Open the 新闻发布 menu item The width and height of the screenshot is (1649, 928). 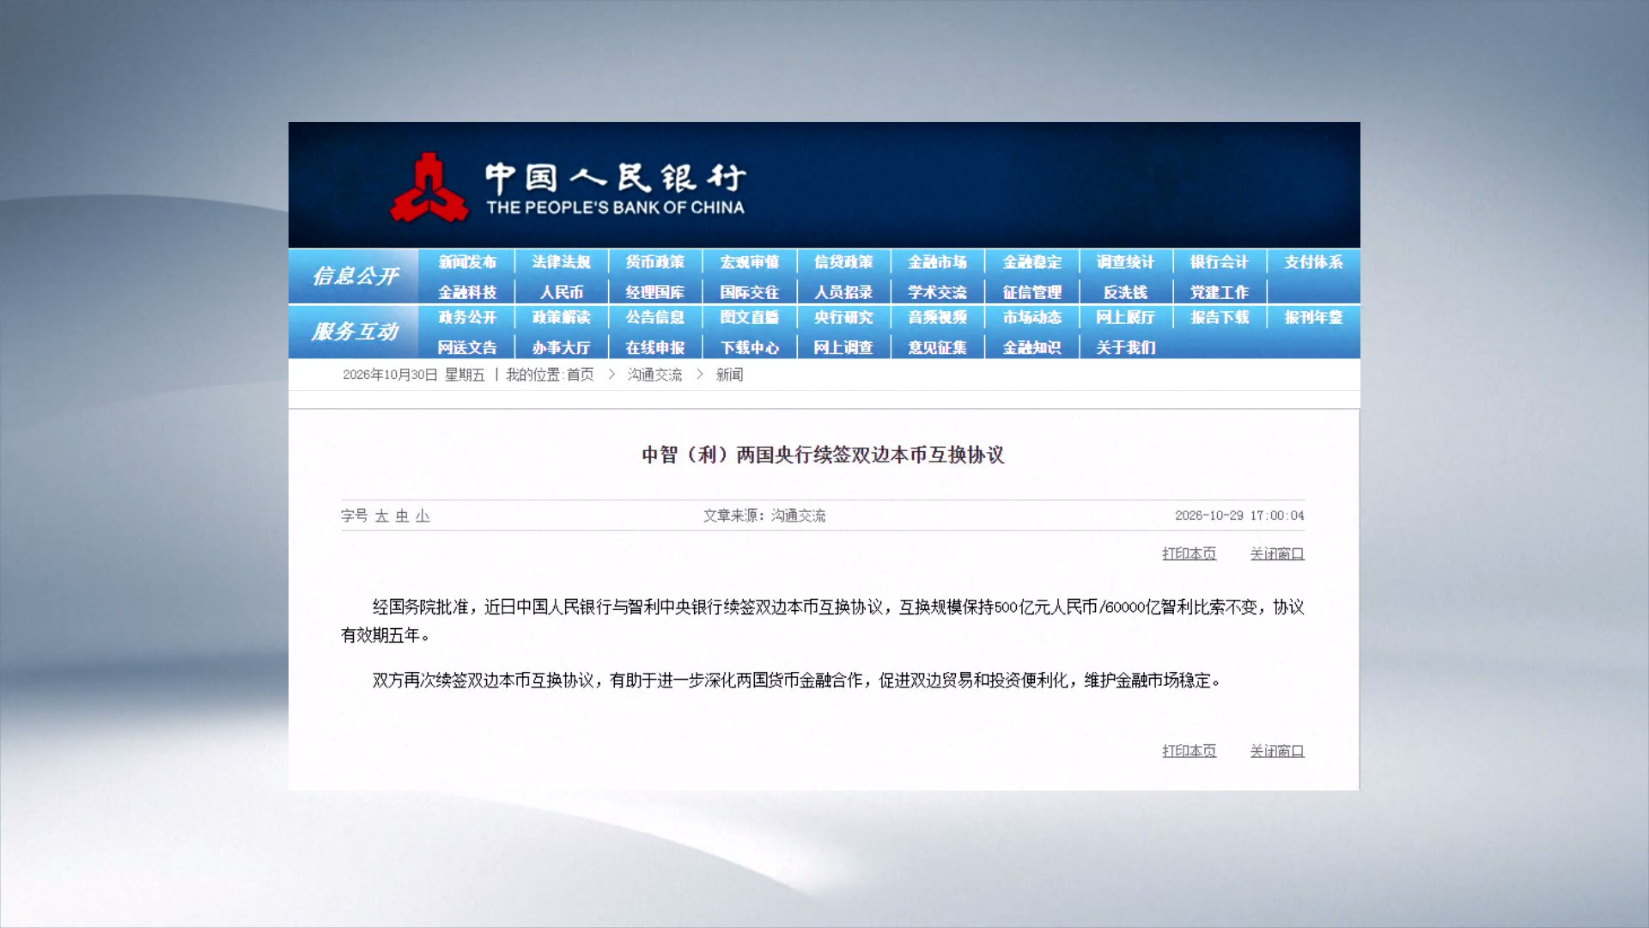click(x=467, y=262)
